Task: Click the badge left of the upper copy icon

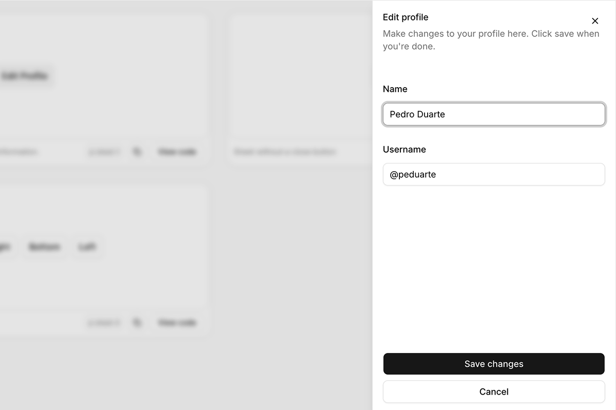Action: point(104,152)
